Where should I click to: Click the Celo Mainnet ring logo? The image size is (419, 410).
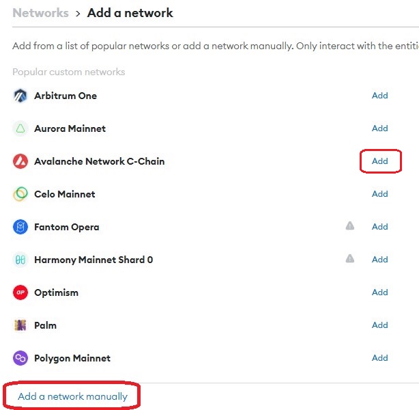point(20,194)
